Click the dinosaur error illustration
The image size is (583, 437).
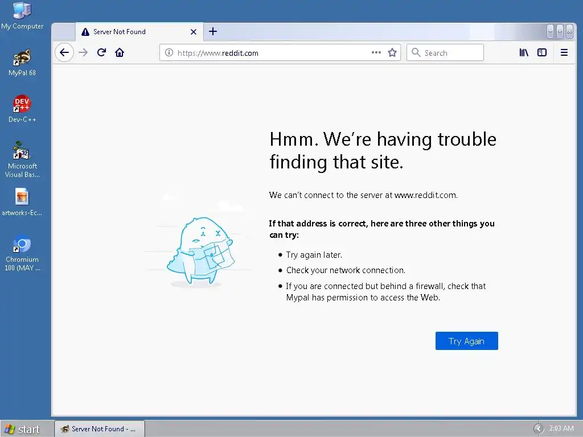click(x=201, y=252)
